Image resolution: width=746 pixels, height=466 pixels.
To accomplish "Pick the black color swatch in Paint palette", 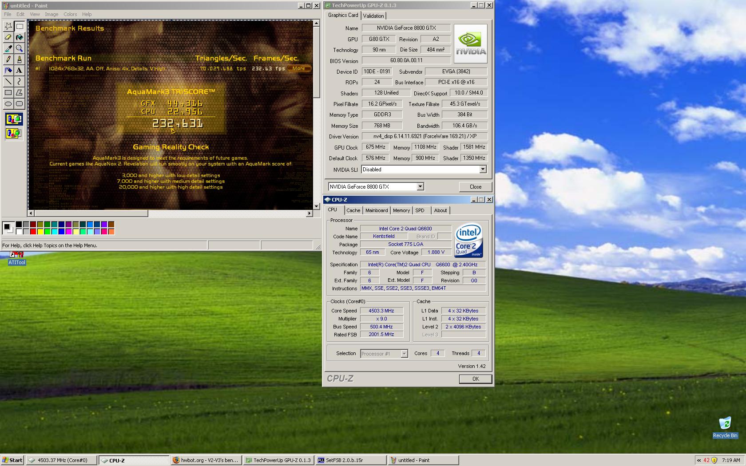I will [19, 225].
